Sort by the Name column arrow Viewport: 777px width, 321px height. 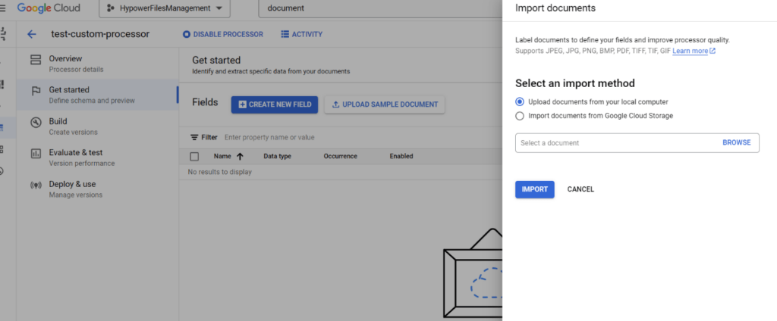(x=241, y=157)
